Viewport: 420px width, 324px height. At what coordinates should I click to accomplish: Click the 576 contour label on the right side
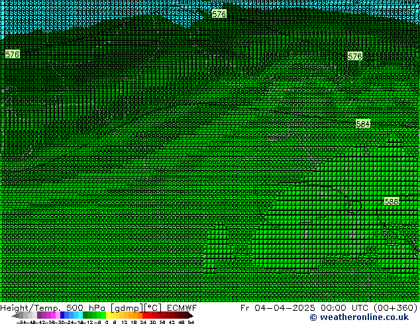pos(354,56)
